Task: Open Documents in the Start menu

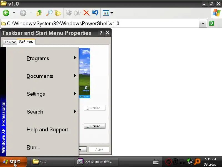Action: (x=42, y=76)
